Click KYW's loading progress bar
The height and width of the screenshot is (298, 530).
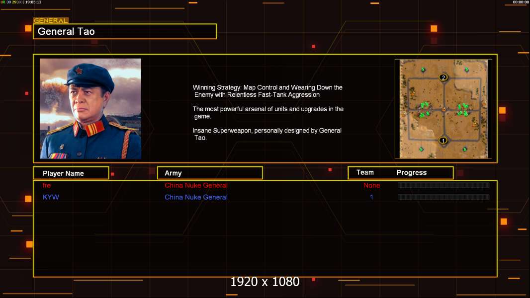(443, 197)
